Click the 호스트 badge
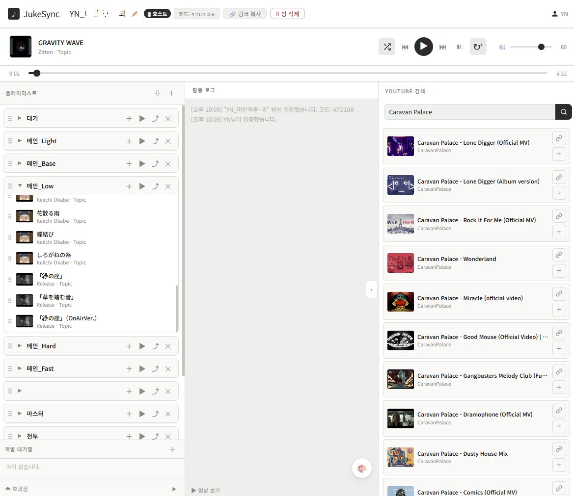 point(158,14)
